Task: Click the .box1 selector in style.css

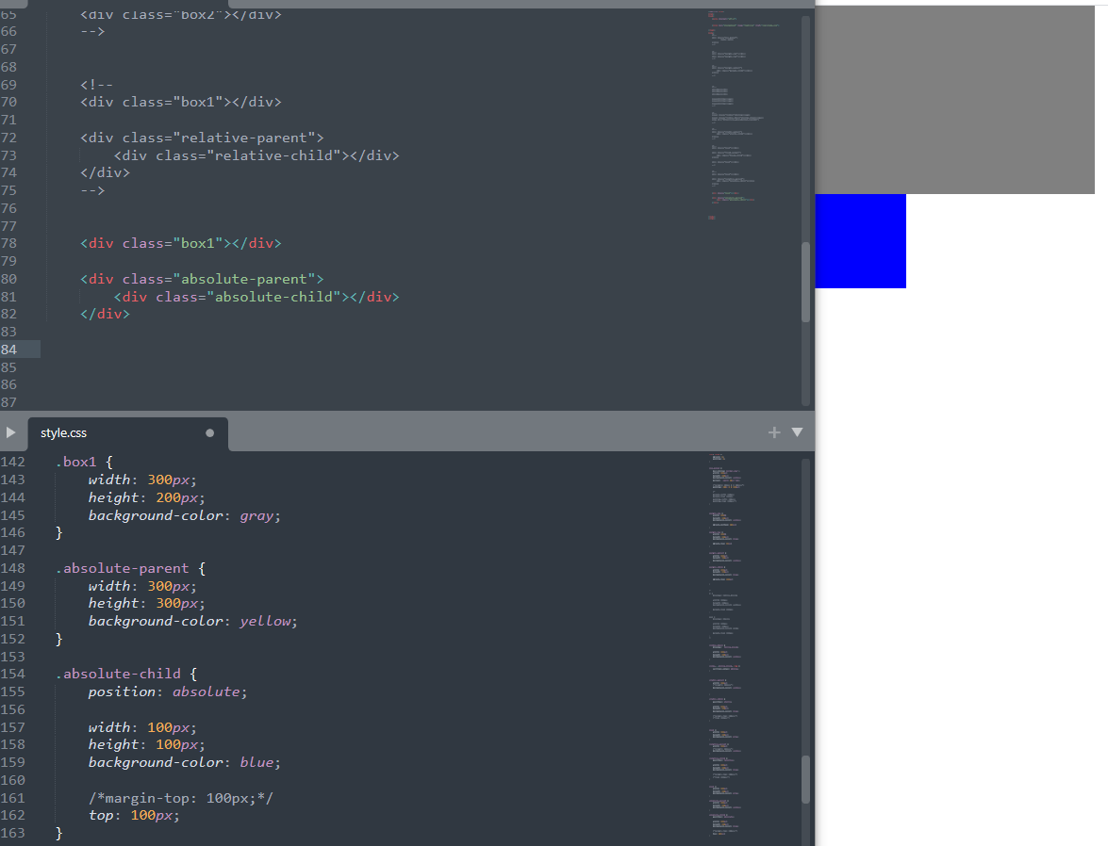Action: coord(76,462)
